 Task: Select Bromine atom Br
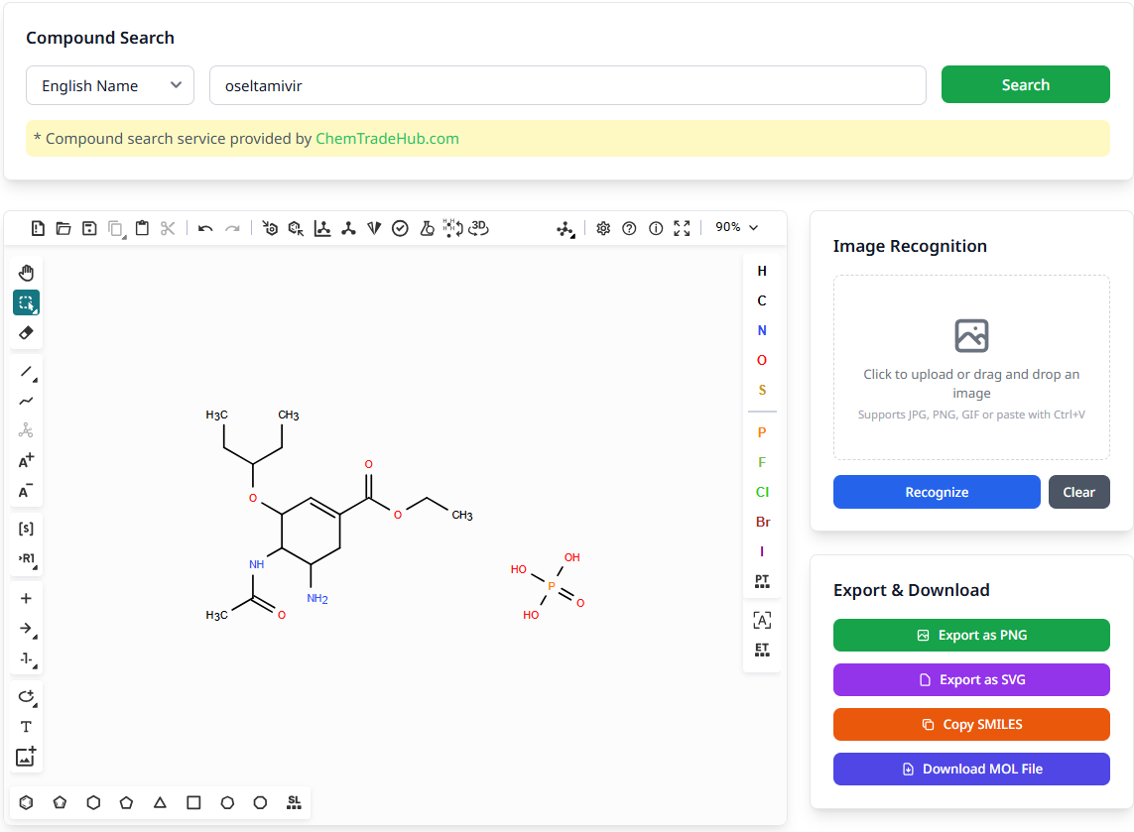762,522
